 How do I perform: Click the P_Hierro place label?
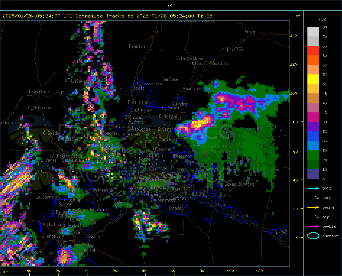pyautogui.click(x=132, y=135)
